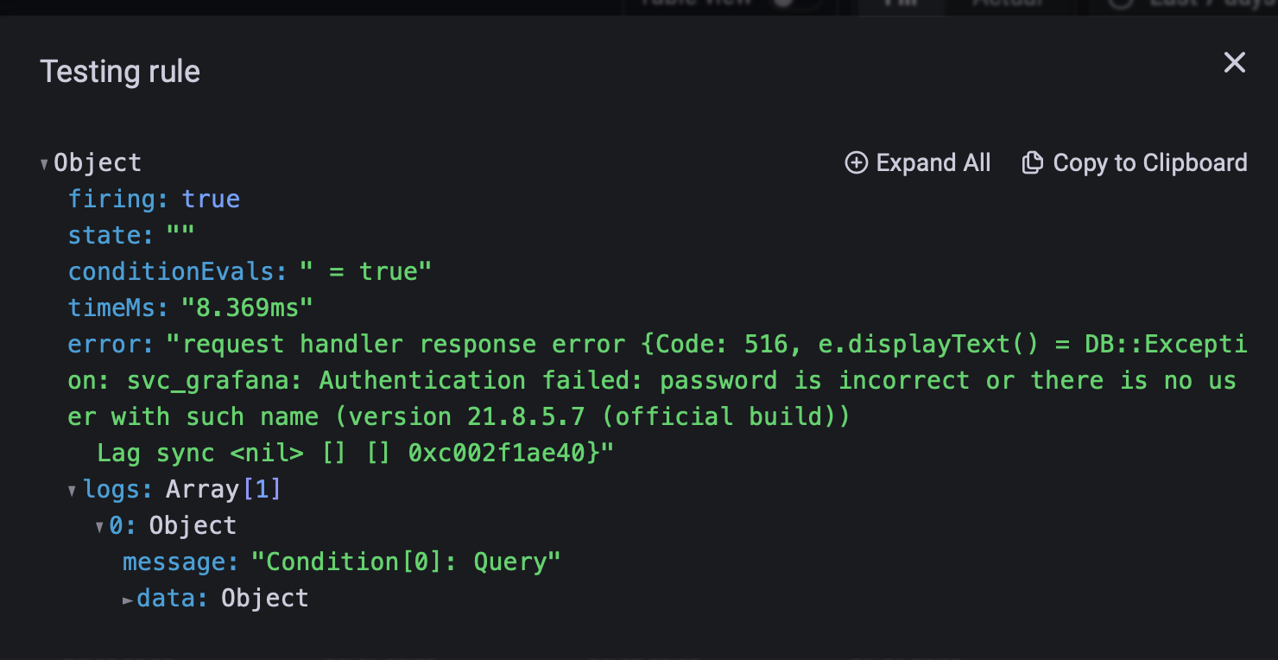
Task: Switch to the Actual tab
Action: point(1009,3)
